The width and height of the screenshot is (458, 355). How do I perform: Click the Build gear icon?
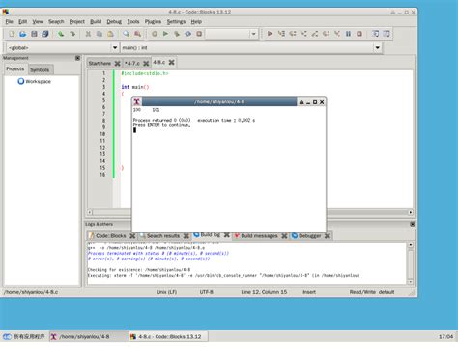[x=155, y=34]
